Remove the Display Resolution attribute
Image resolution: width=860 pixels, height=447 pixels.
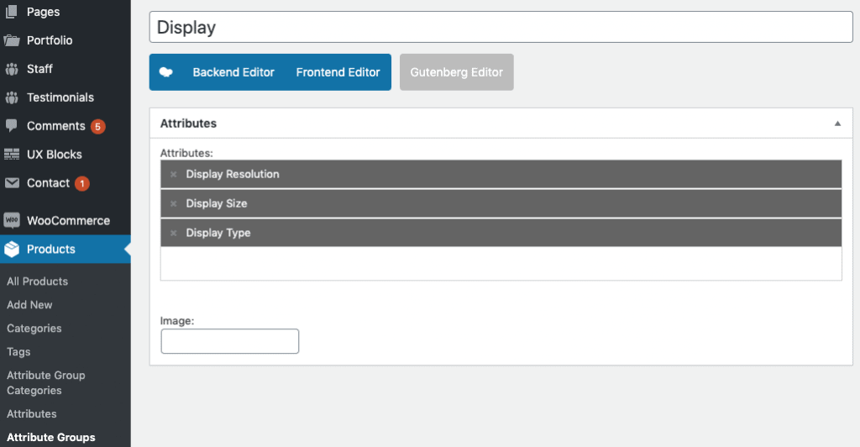point(173,175)
